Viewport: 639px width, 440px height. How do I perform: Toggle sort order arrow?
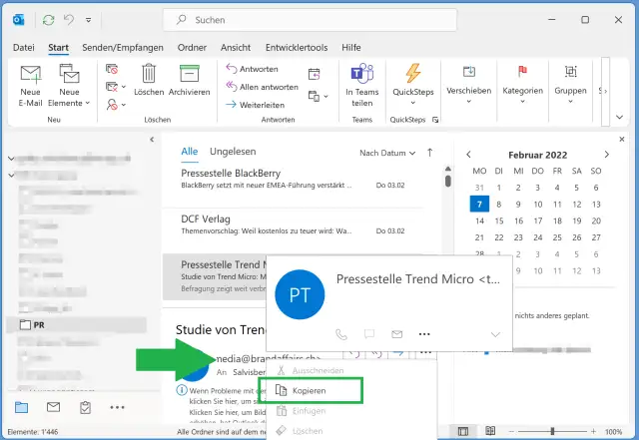(x=429, y=153)
